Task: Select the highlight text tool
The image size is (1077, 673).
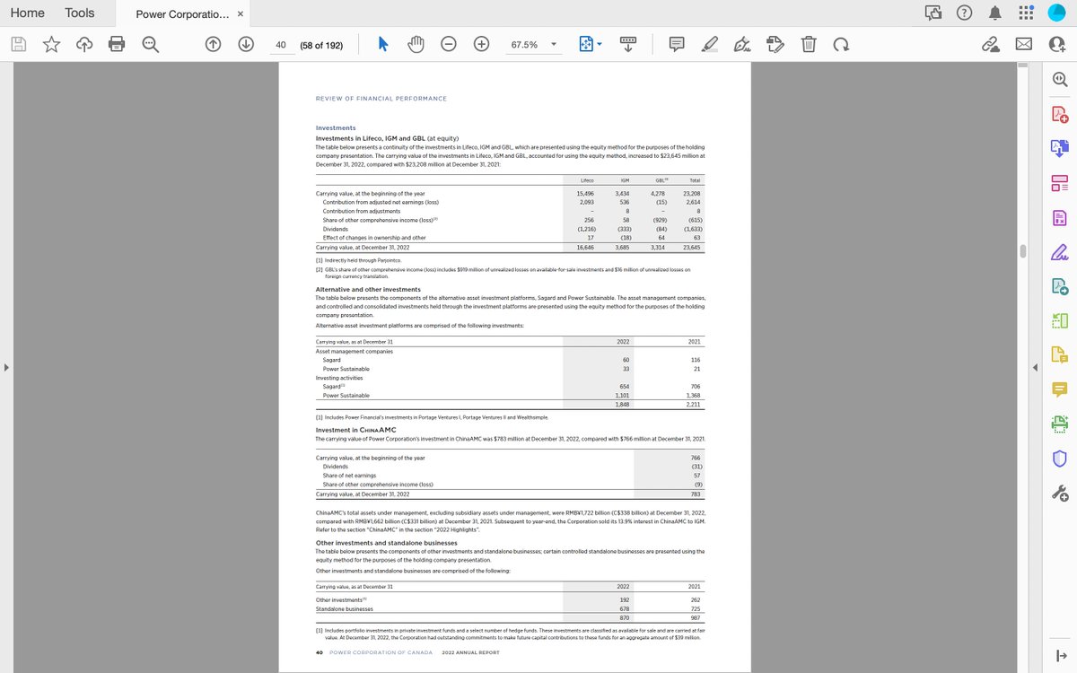Action: point(710,44)
